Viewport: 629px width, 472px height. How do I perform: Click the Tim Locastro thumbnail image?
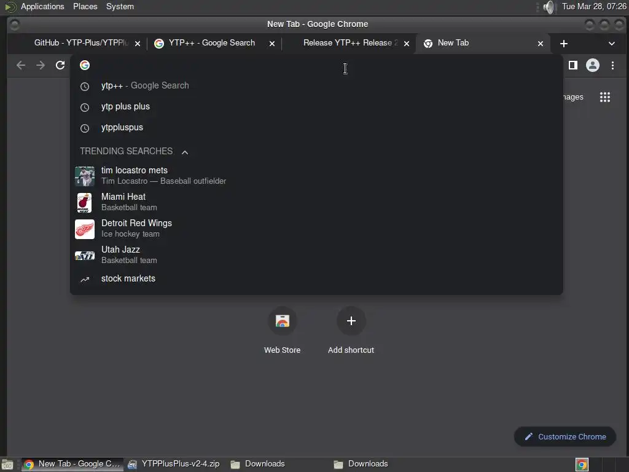pos(85,176)
